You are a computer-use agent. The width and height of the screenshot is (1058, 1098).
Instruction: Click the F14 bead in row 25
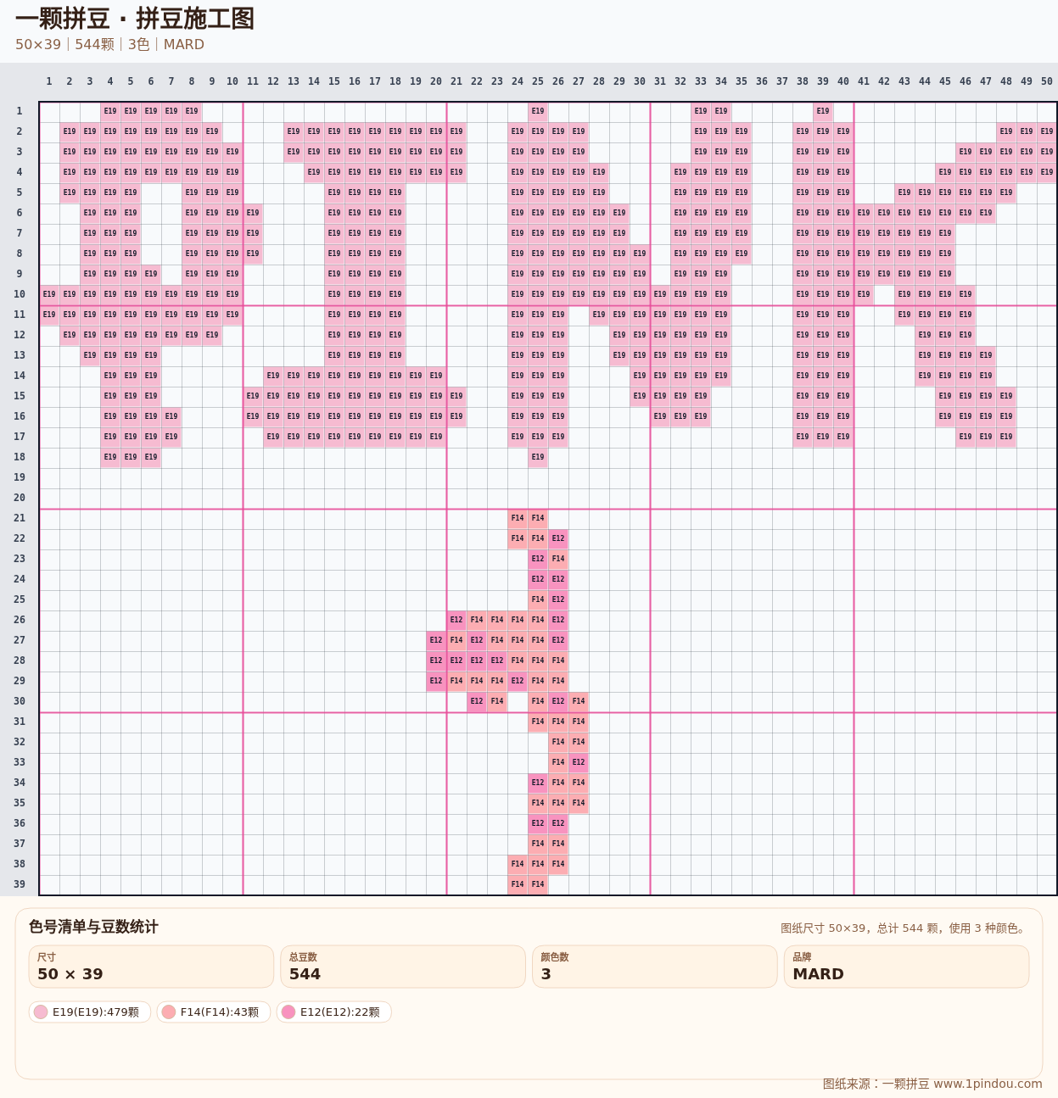pyautogui.click(x=538, y=599)
